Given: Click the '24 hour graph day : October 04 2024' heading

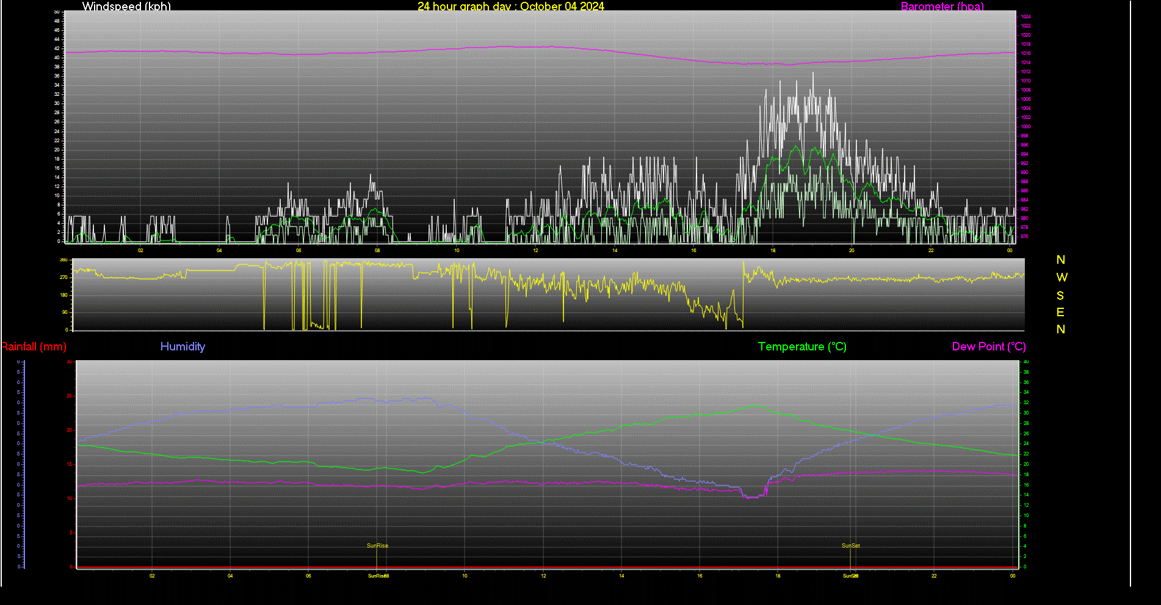Looking at the screenshot, I should 511,6.
